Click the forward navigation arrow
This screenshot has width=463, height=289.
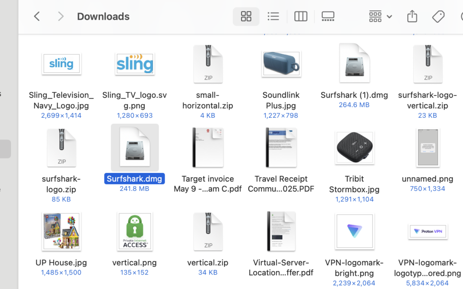pos(60,16)
